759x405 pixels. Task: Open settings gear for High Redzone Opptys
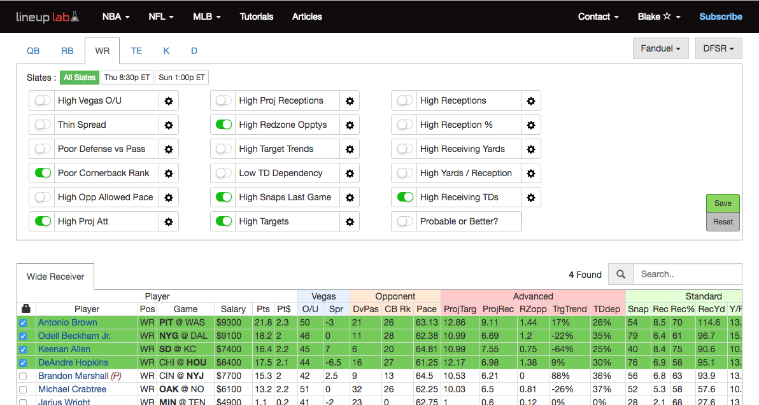[350, 125]
